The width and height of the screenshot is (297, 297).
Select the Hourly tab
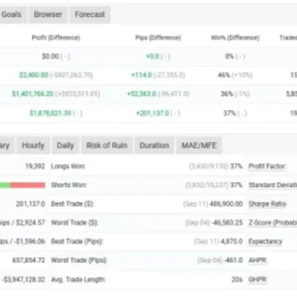coord(33,146)
